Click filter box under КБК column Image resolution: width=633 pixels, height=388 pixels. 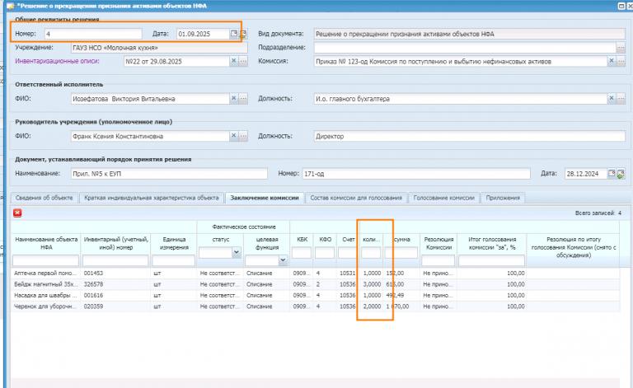(302, 253)
